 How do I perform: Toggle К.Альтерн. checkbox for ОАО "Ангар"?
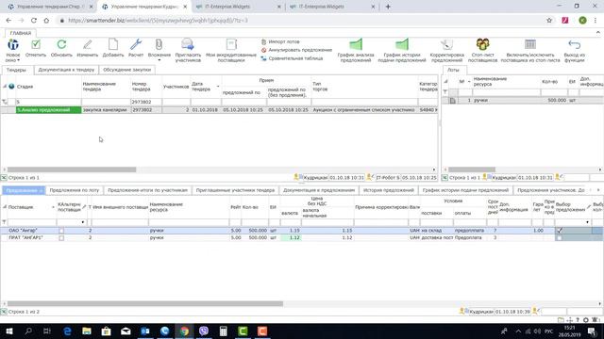(61, 231)
